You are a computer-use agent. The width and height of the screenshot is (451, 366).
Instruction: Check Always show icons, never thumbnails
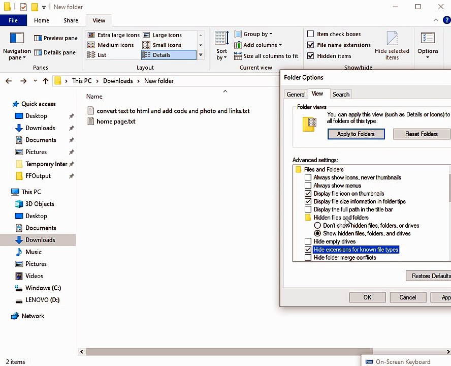click(308, 177)
